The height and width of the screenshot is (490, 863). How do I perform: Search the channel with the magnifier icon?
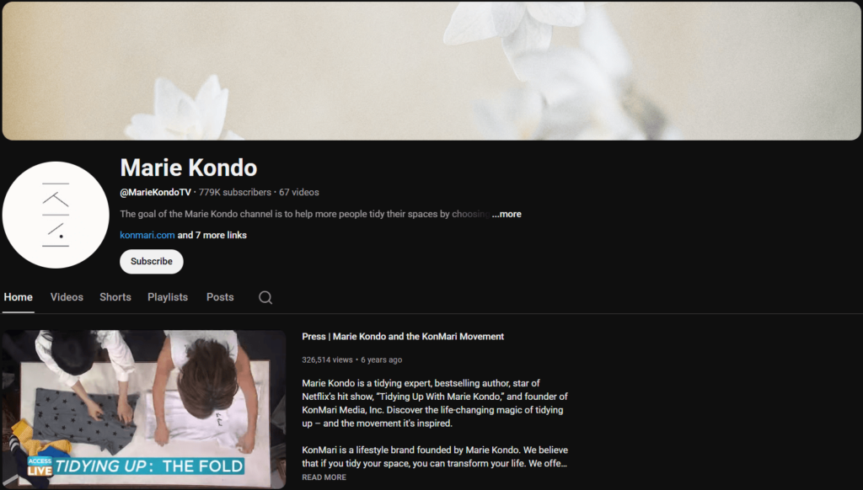click(265, 297)
